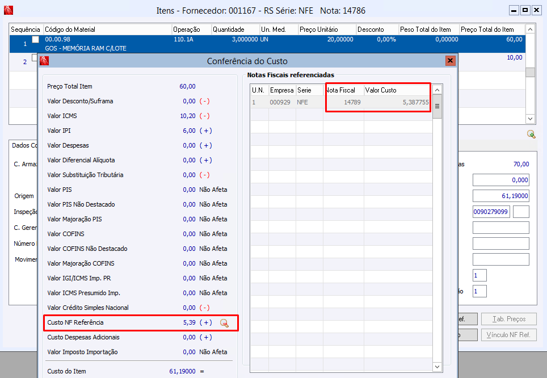Click the application logo icon in Conferência do Custo title
Screen dimensions: 547x378
pyautogui.click(x=44, y=61)
